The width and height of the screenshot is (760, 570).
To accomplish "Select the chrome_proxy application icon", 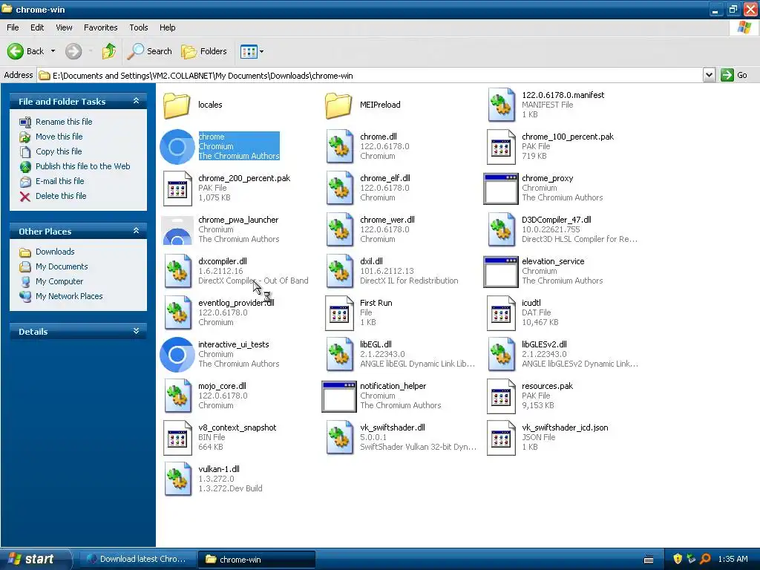I will click(501, 189).
